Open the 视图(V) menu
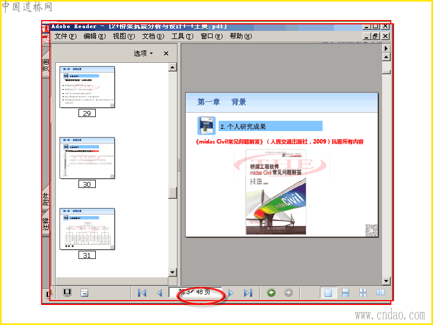The image size is (433, 325). 124,36
